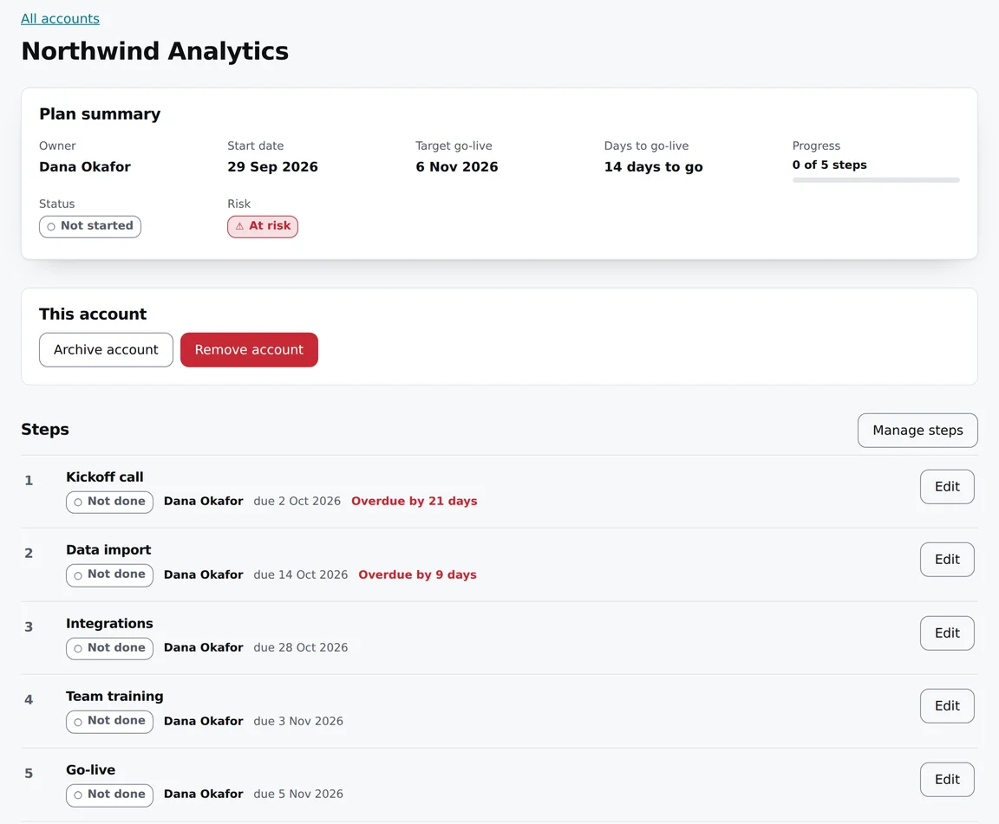
Task: Click the Steps heading
Action: 44,429
